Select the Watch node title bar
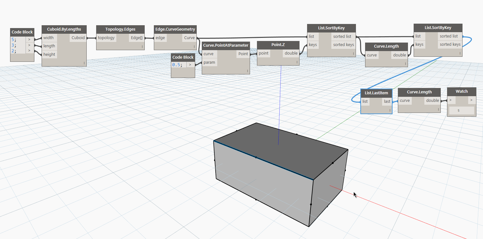 [462, 91]
